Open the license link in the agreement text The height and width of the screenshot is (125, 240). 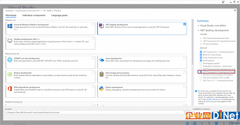coord(223,91)
